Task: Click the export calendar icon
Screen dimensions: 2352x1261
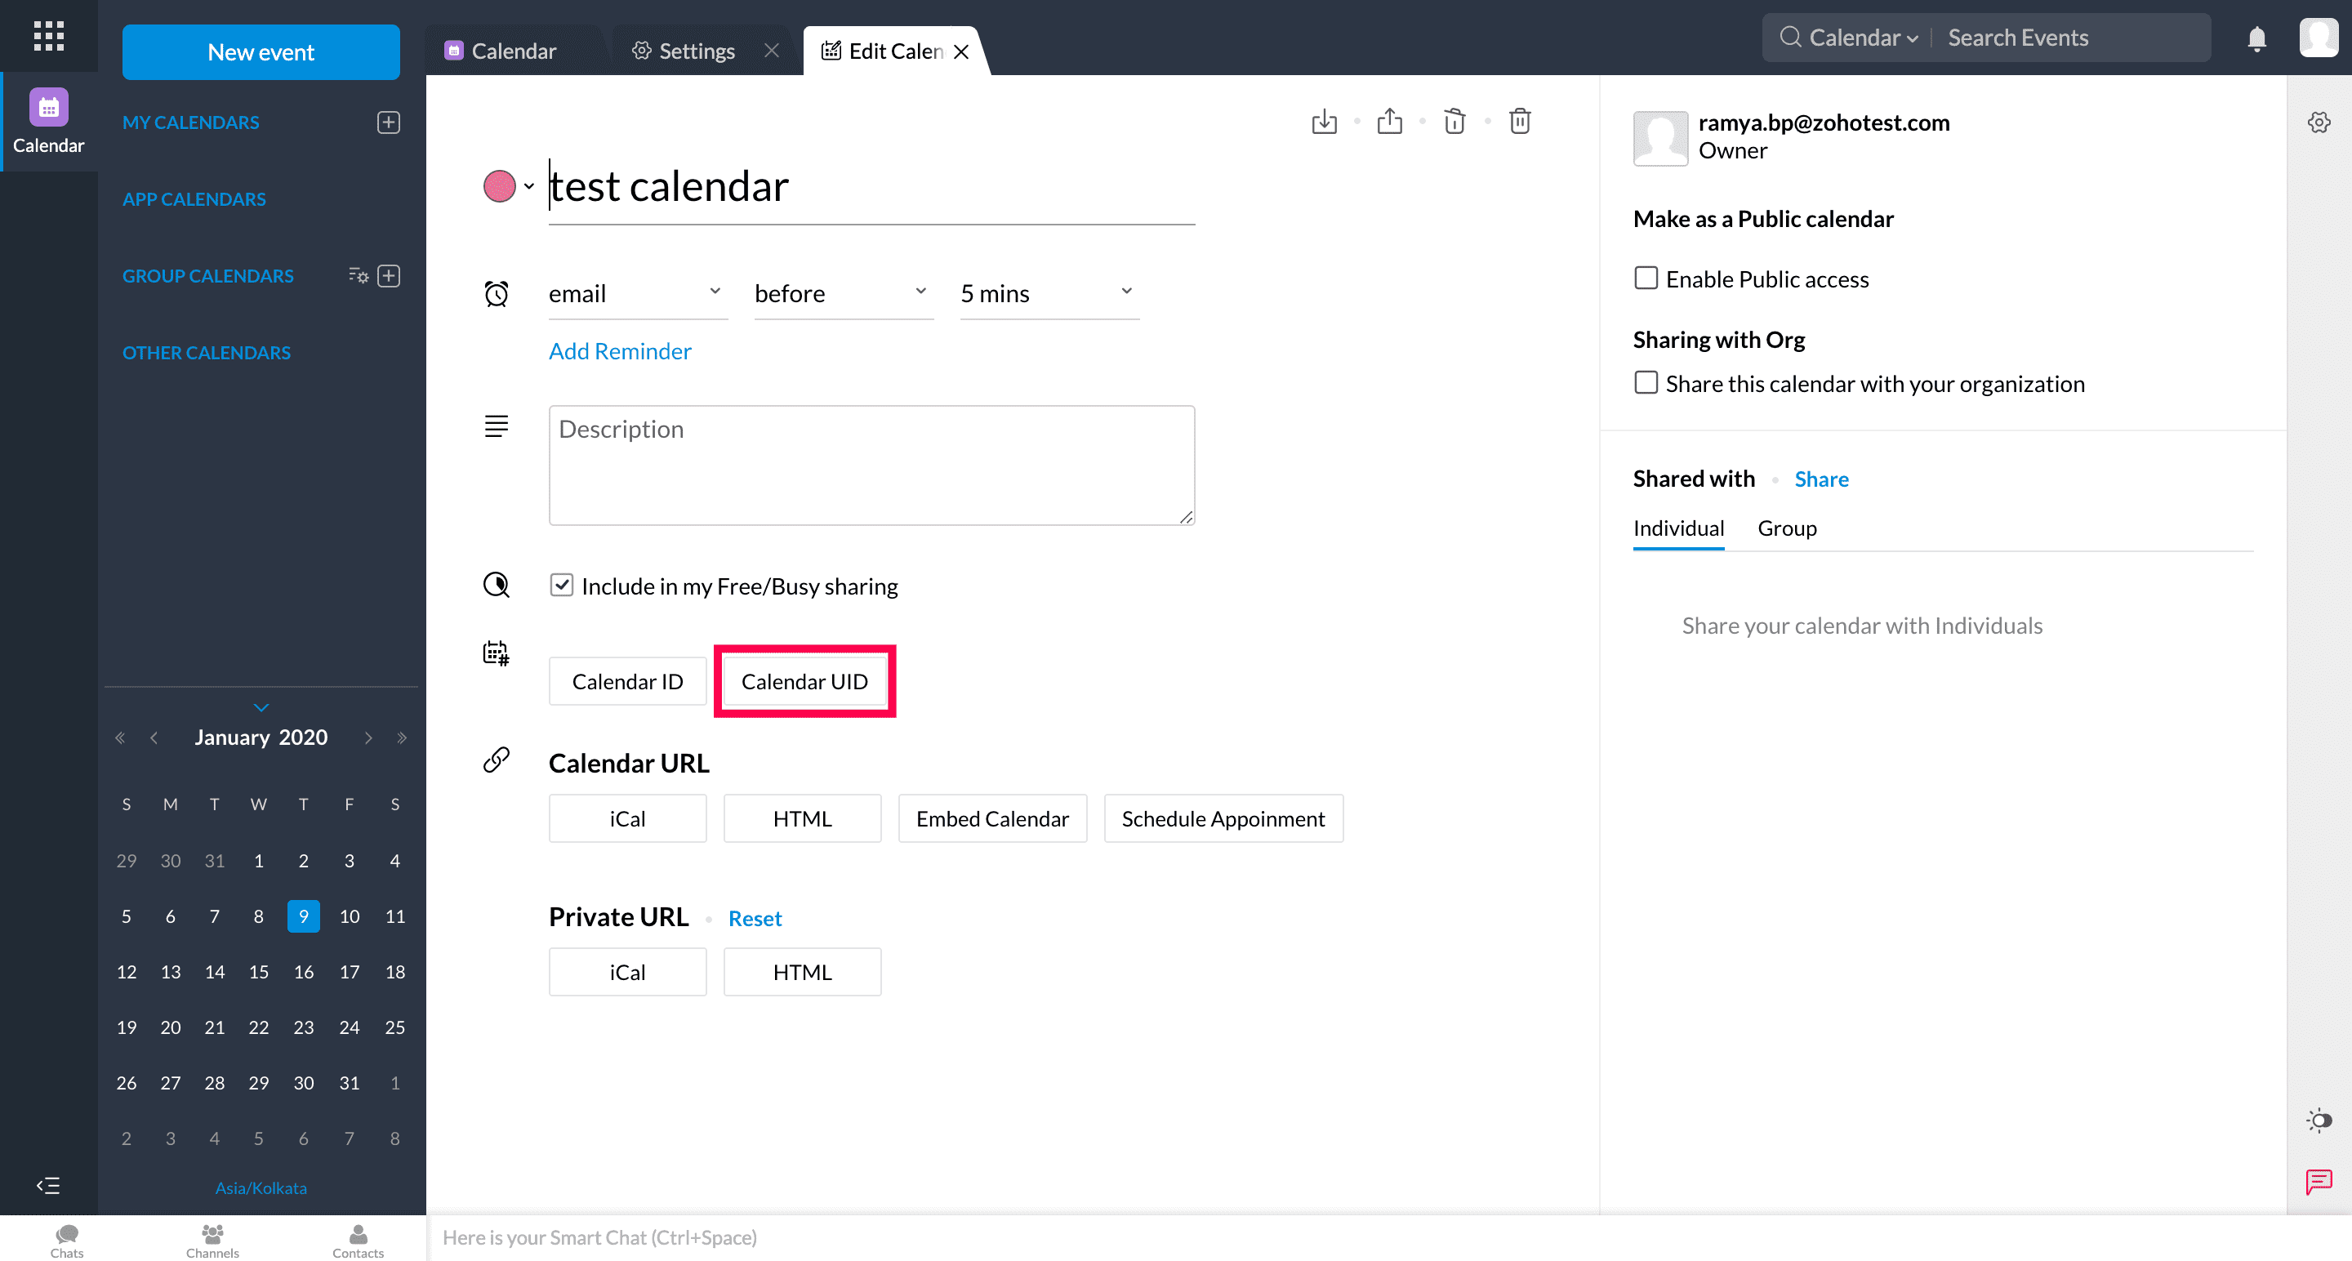Action: click(1388, 122)
